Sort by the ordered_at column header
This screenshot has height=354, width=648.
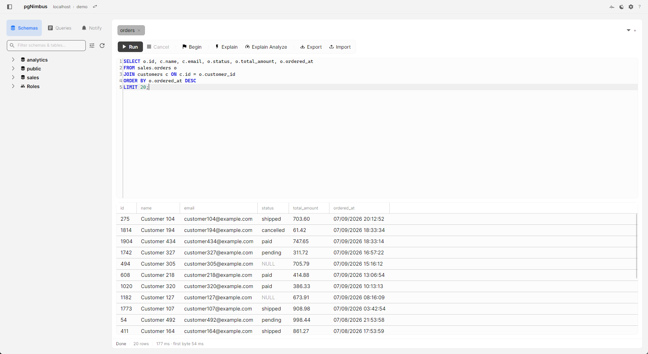[359, 208]
